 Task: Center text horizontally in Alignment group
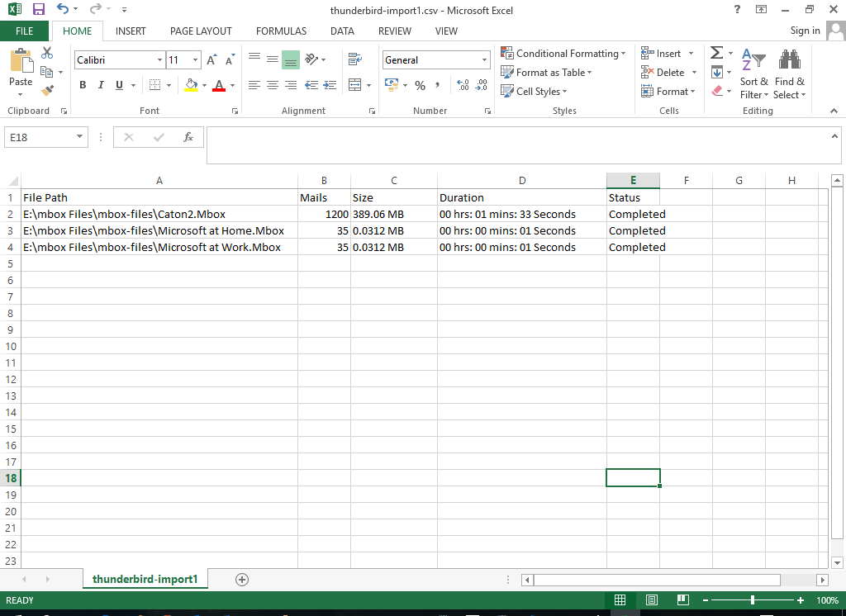point(273,85)
